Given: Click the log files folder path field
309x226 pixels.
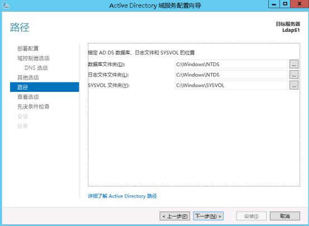Looking at the screenshot, I should pos(231,75).
